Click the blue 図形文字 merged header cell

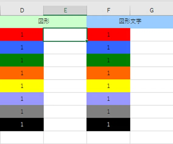130,22
